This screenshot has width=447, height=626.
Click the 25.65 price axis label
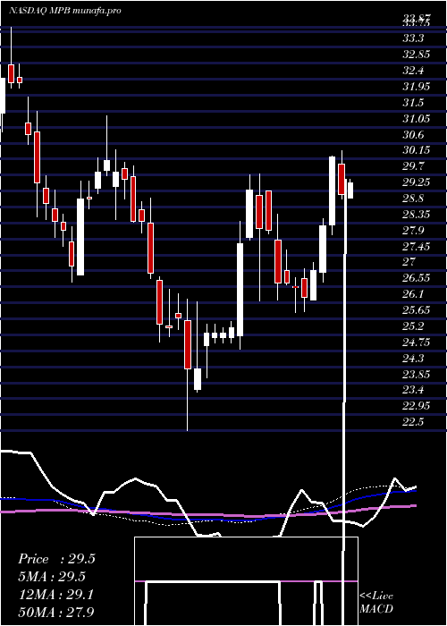(x=417, y=310)
